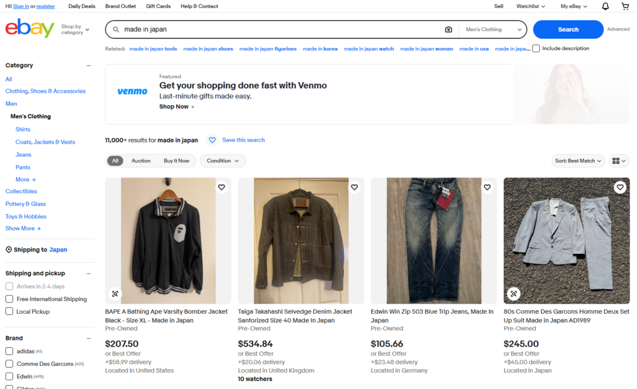Click the camera image search icon
The height and width of the screenshot is (389, 637).
[449, 29]
